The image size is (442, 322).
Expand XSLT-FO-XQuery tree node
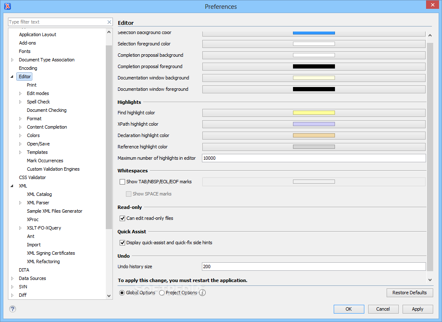pos(20,228)
